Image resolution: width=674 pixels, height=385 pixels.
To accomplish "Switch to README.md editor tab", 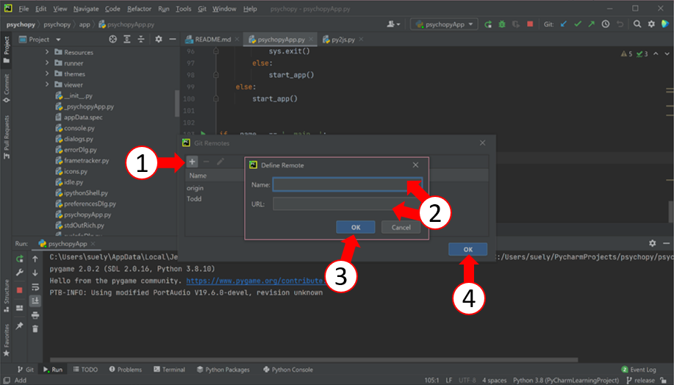I will point(212,40).
